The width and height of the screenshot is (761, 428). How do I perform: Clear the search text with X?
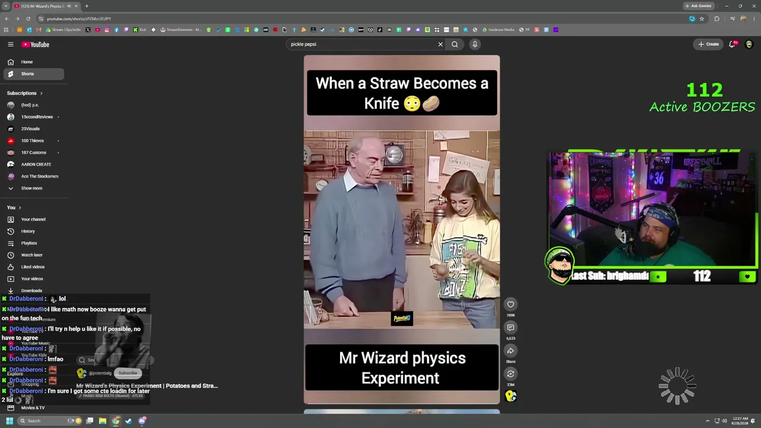441,44
